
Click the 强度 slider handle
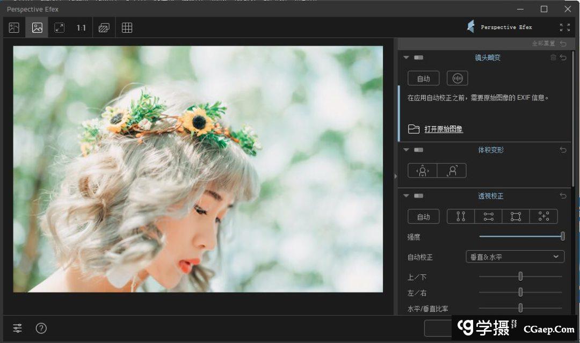pyautogui.click(x=562, y=236)
